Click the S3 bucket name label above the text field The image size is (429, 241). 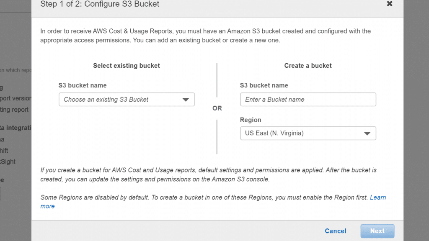(264, 85)
